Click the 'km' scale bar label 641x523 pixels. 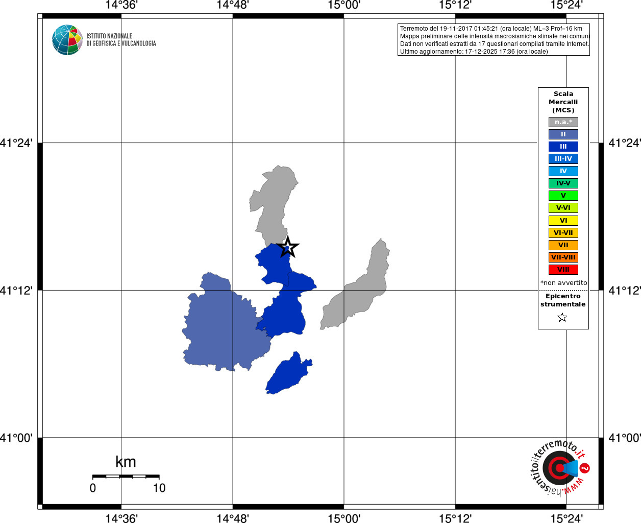(126, 462)
